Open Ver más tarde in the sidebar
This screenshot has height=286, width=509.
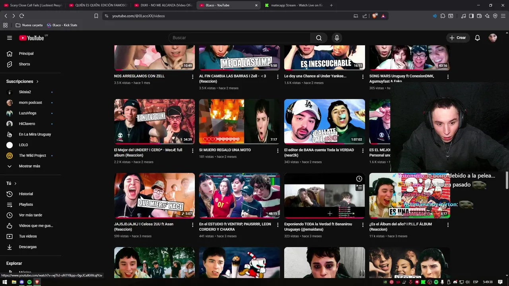pyautogui.click(x=30, y=215)
